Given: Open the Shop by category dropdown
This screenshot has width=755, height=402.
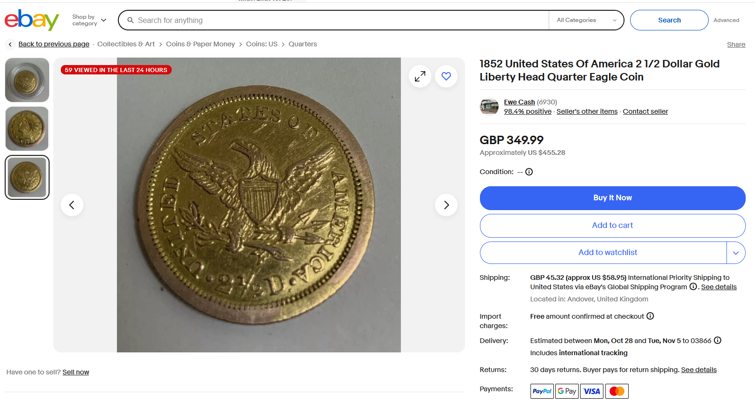Looking at the screenshot, I should tap(89, 20).
